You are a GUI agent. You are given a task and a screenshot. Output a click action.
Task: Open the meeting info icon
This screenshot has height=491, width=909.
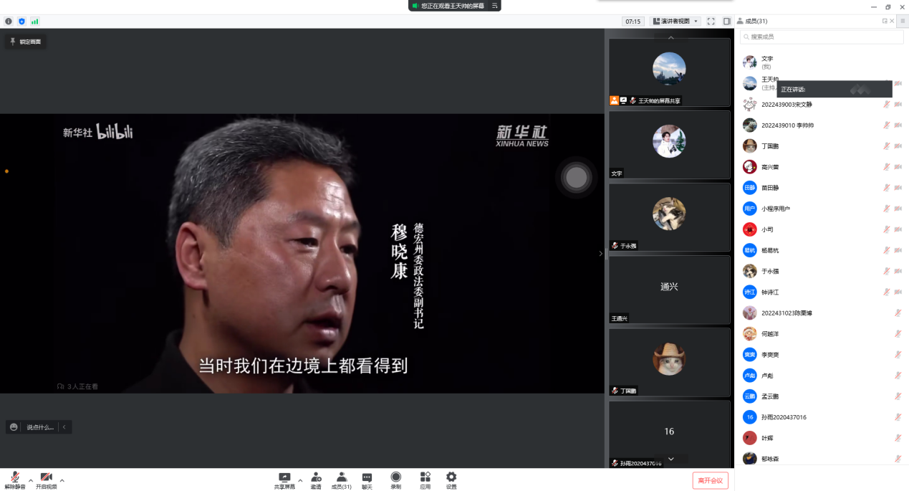[x=9, y=22]
